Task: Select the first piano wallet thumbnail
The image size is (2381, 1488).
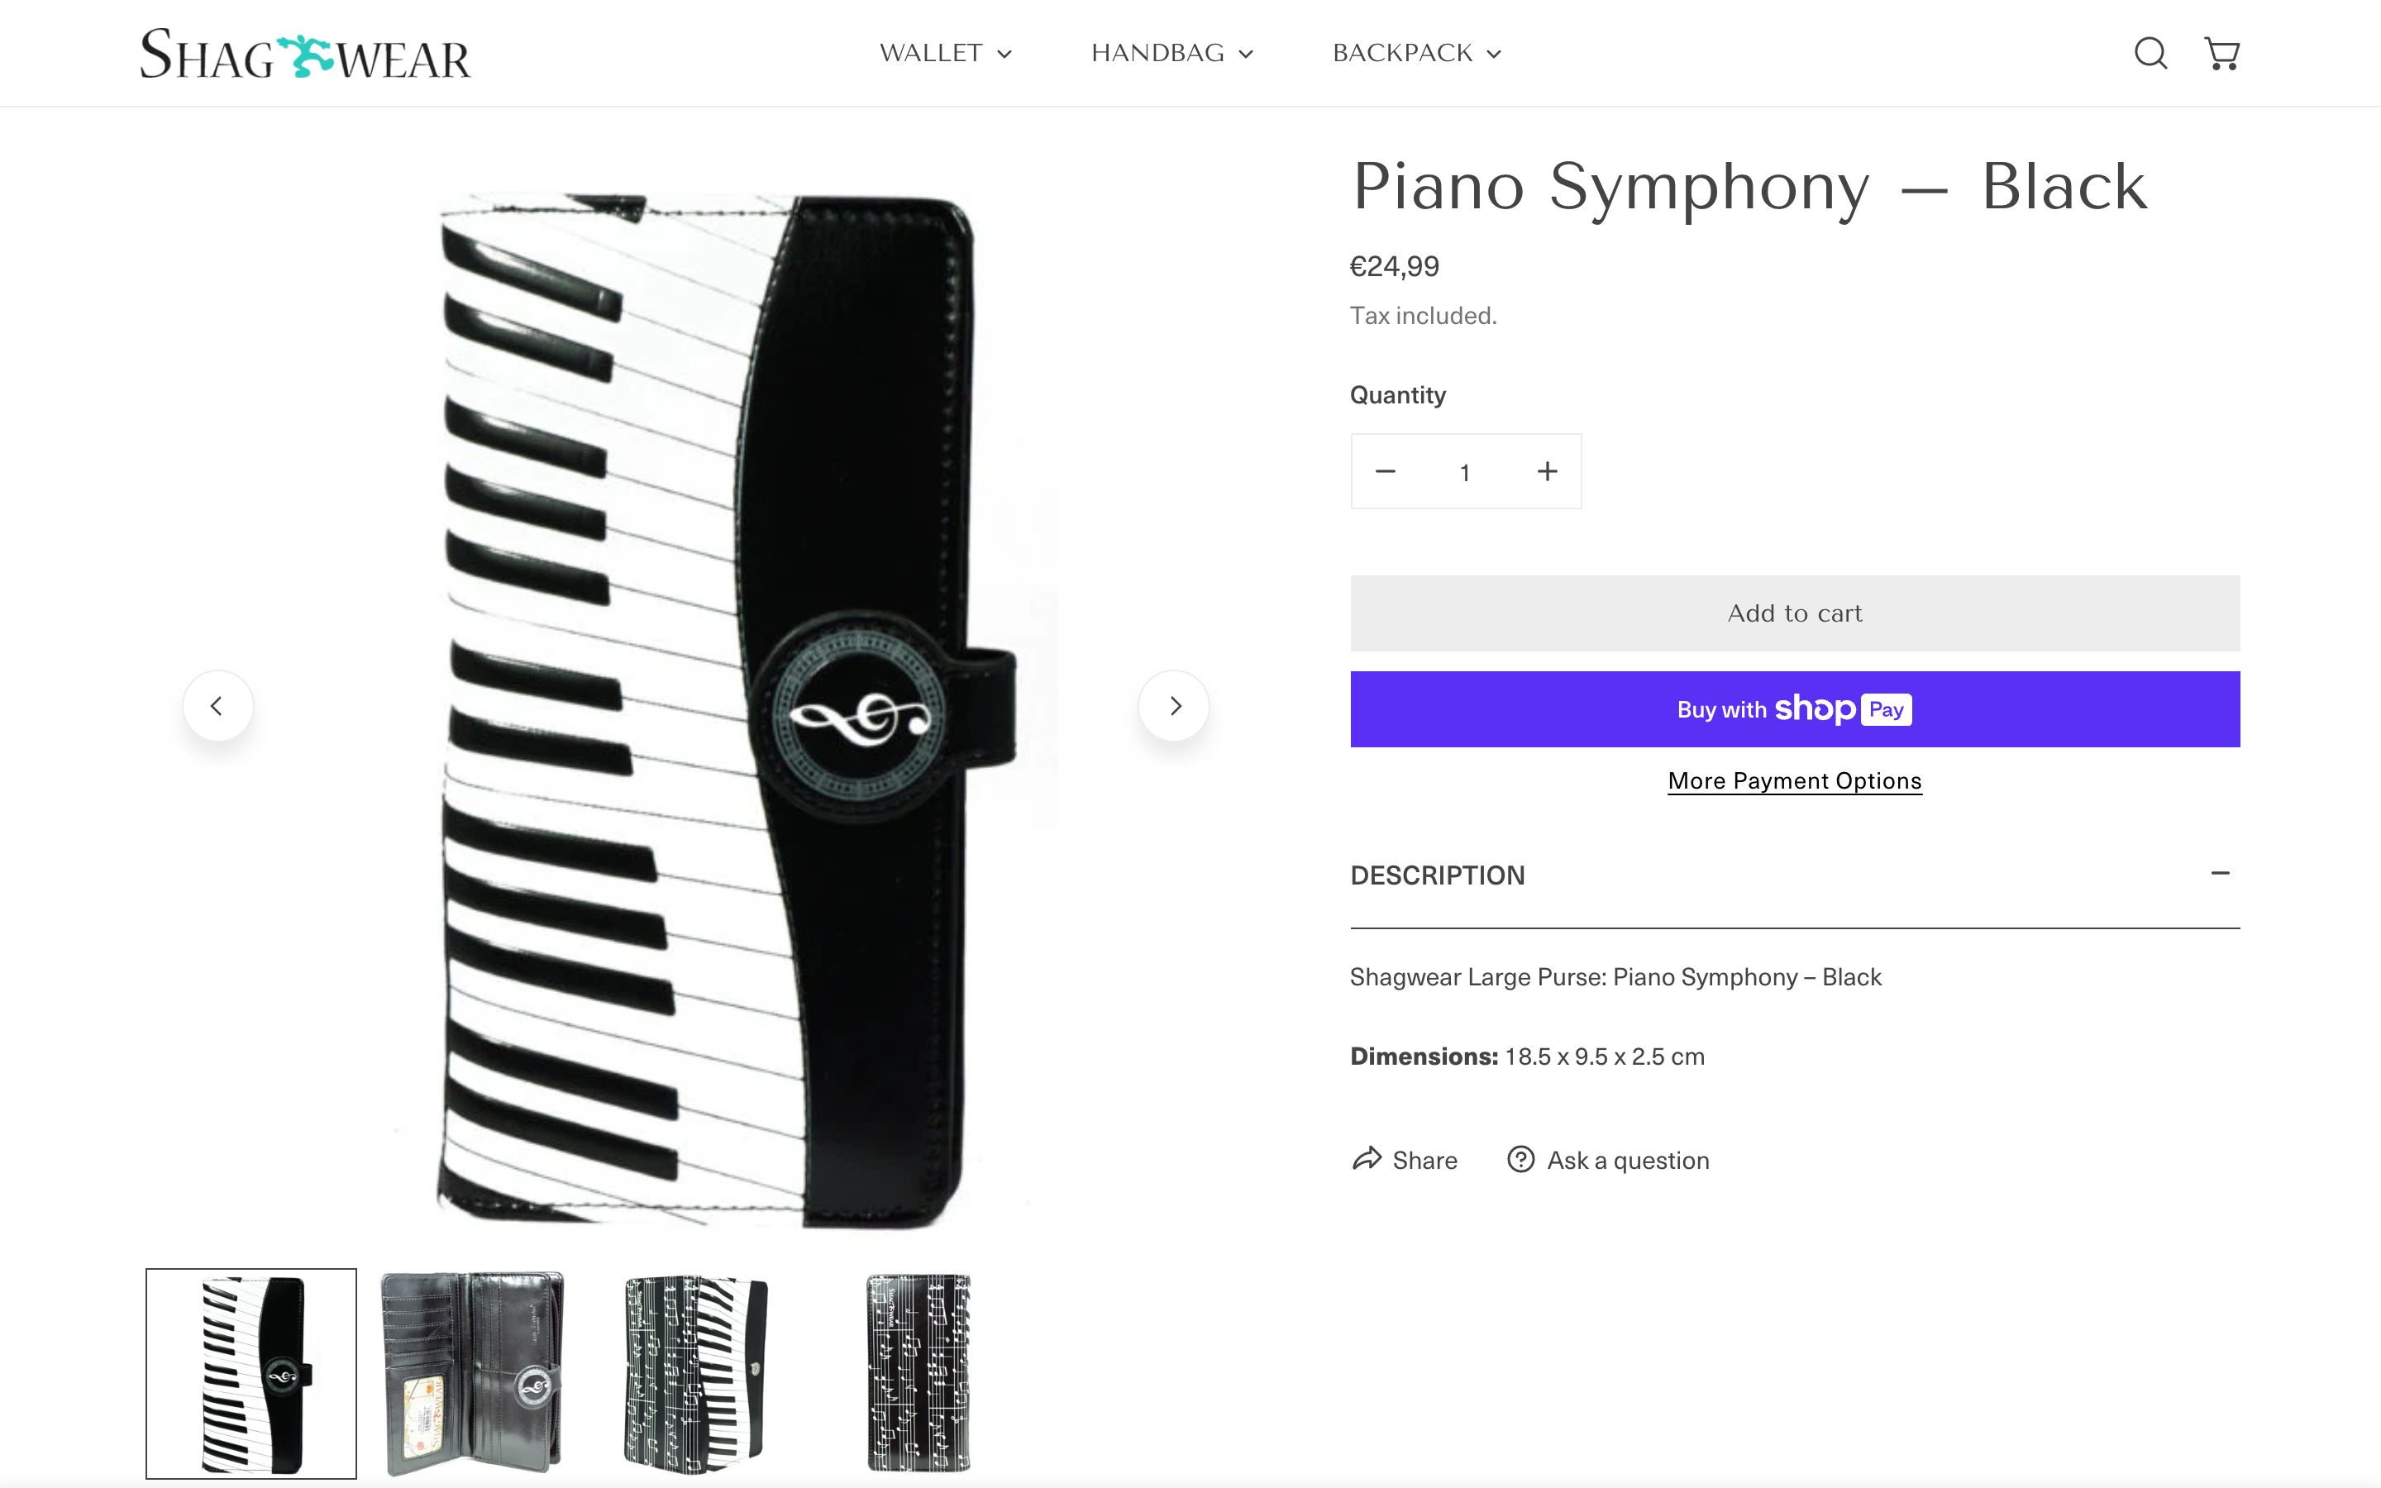Action: coord(251,1374)
